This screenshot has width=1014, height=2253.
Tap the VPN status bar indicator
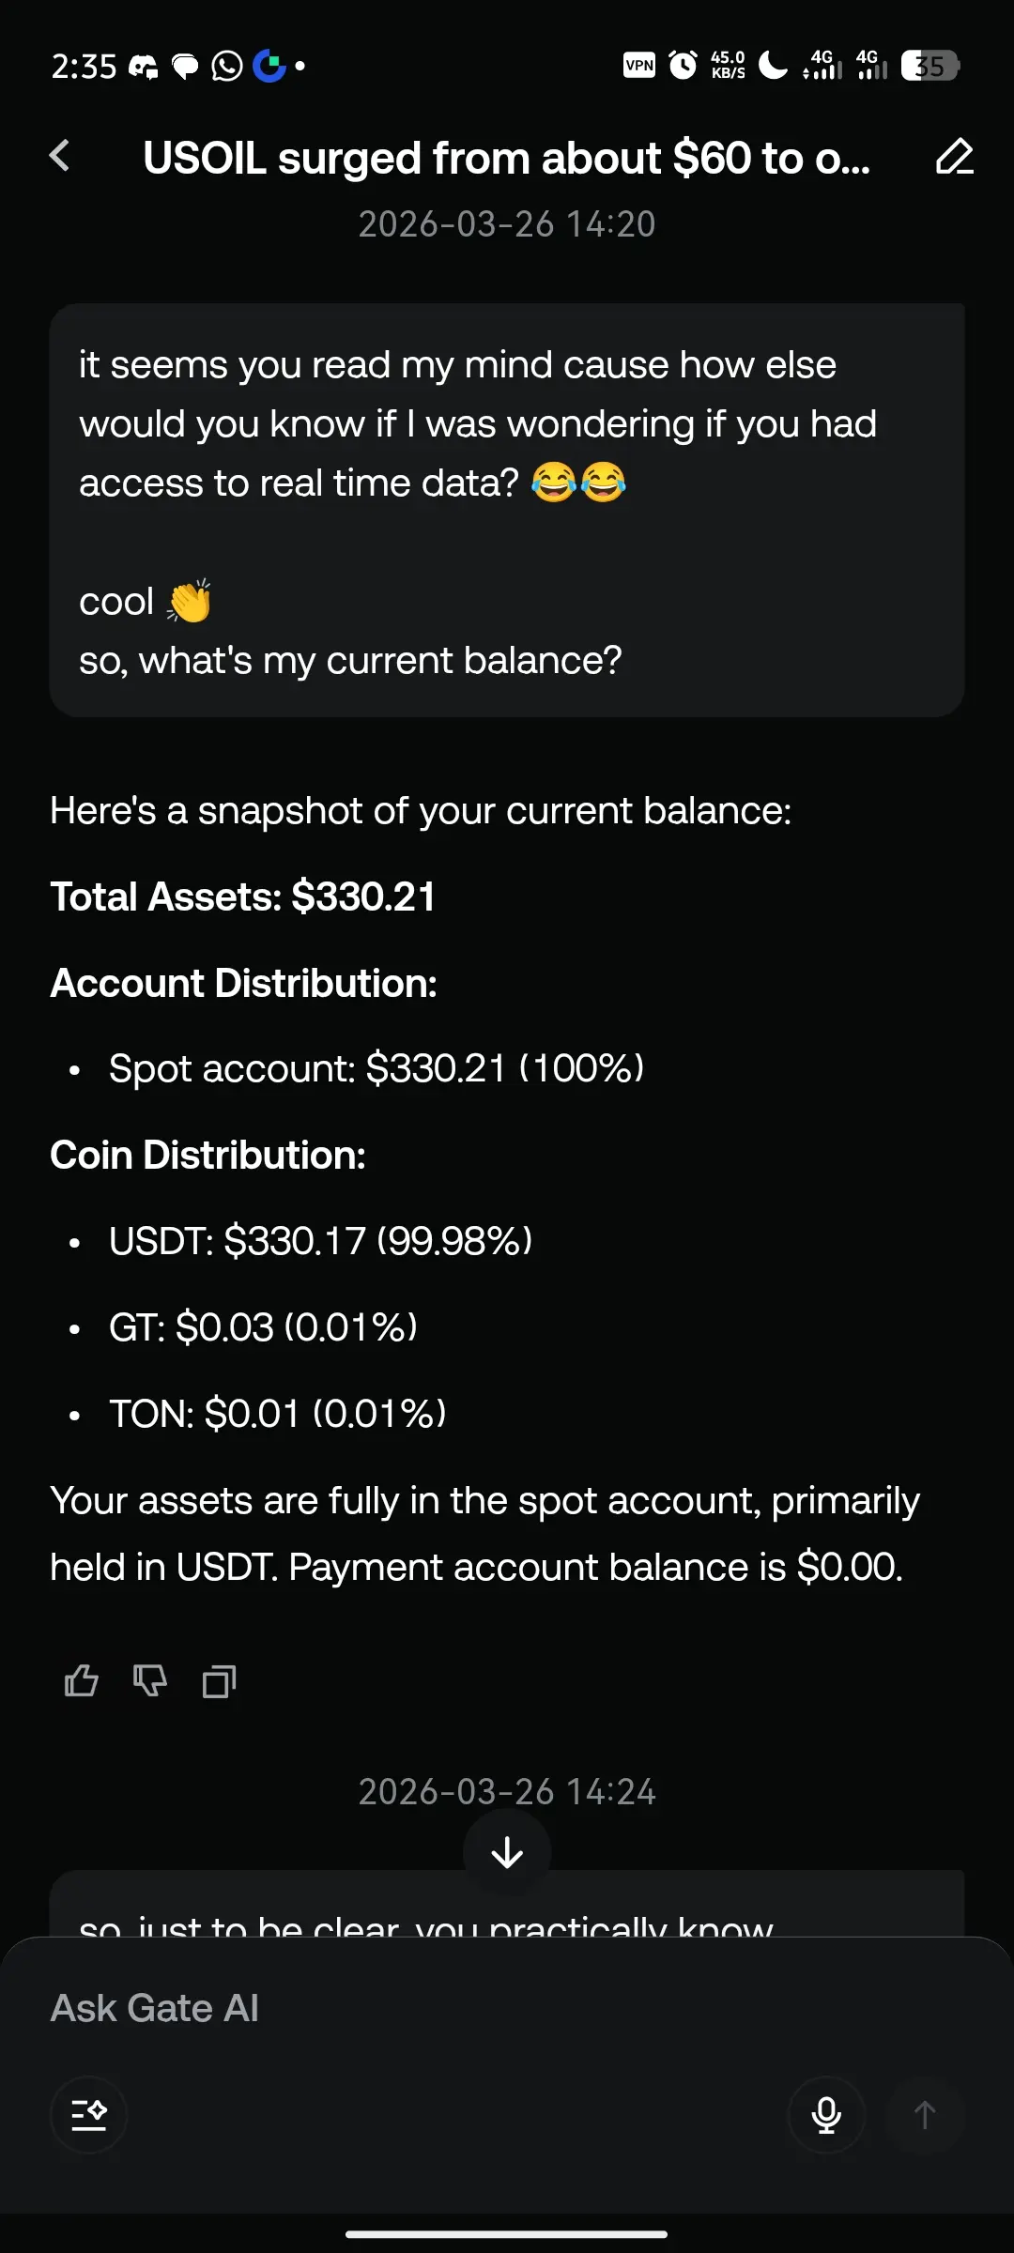(639, 66)
